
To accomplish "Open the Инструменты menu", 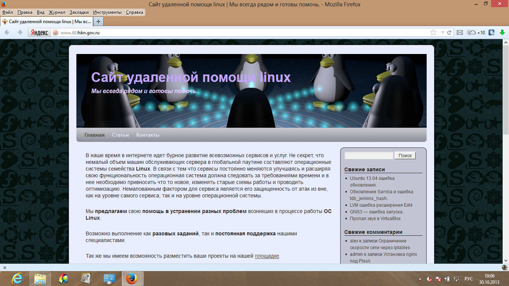I will point(107,12).
